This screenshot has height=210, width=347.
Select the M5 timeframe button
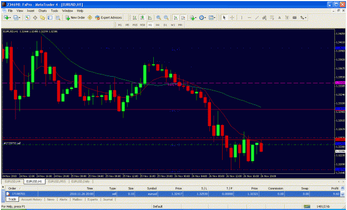click(127, 25)
